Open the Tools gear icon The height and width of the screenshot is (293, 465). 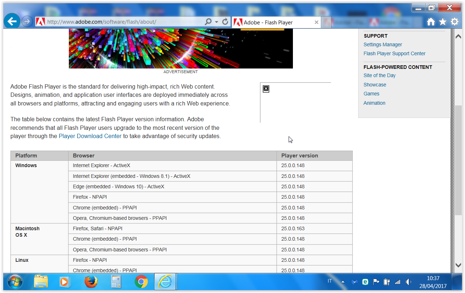455,22
